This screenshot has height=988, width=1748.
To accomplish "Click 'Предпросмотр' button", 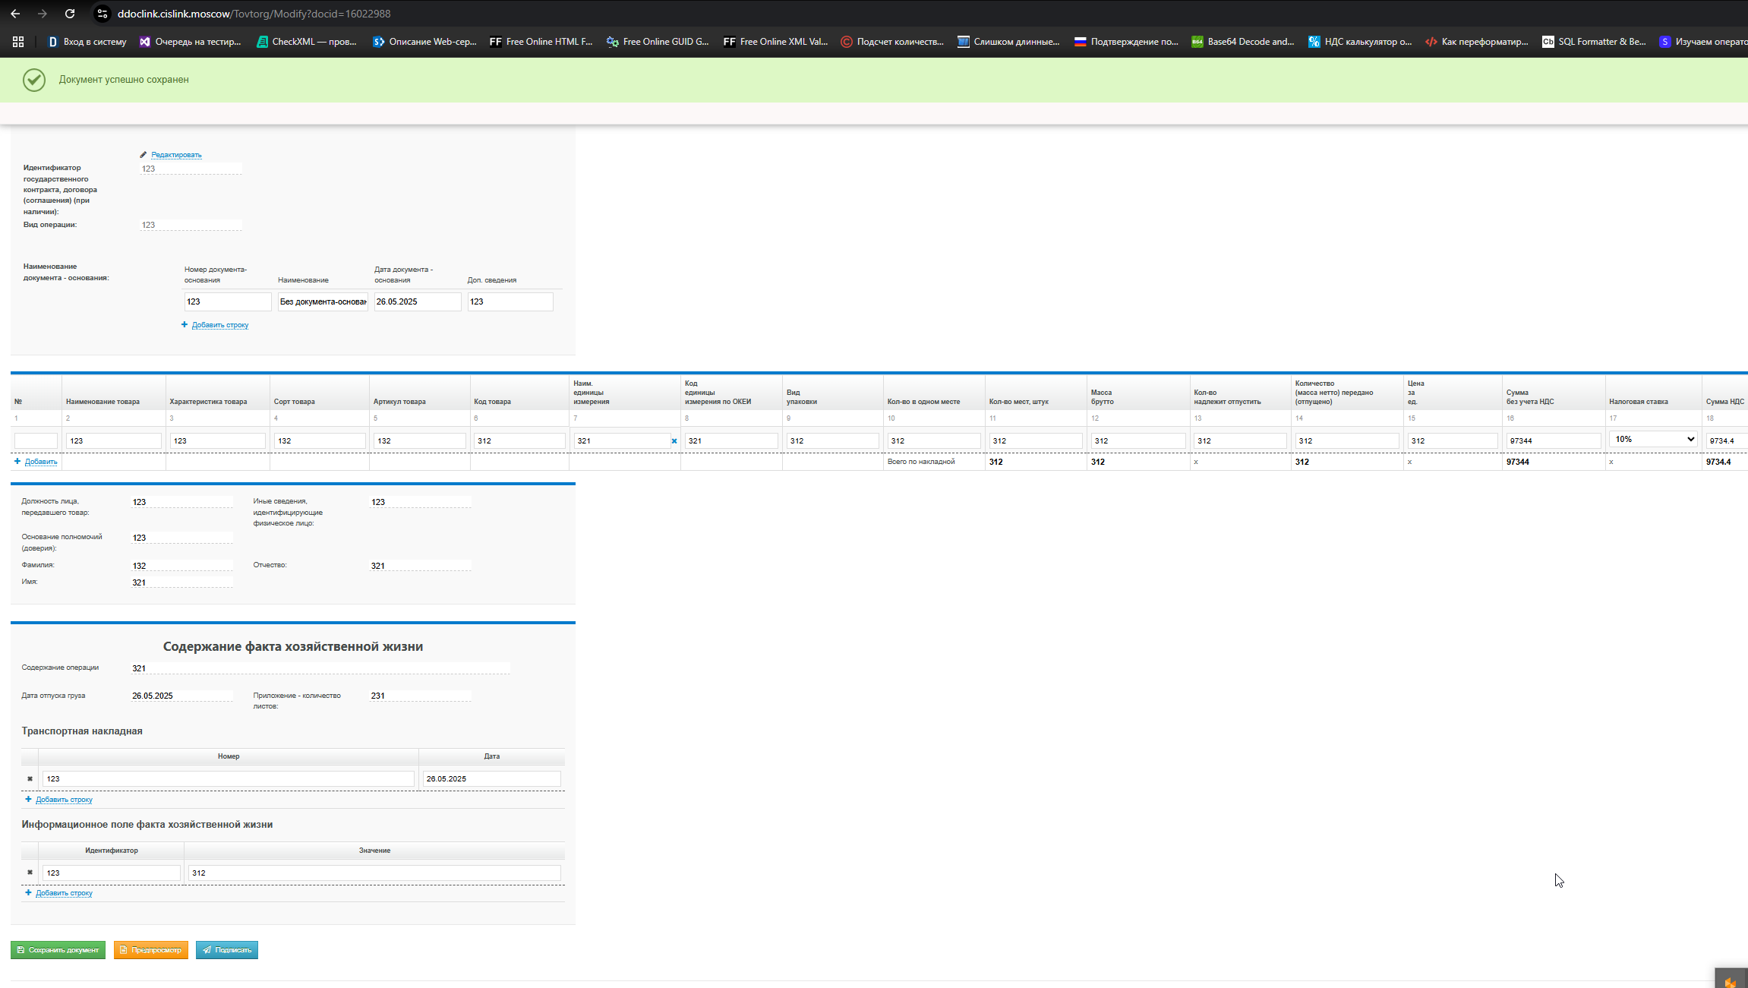I will 150,950.
